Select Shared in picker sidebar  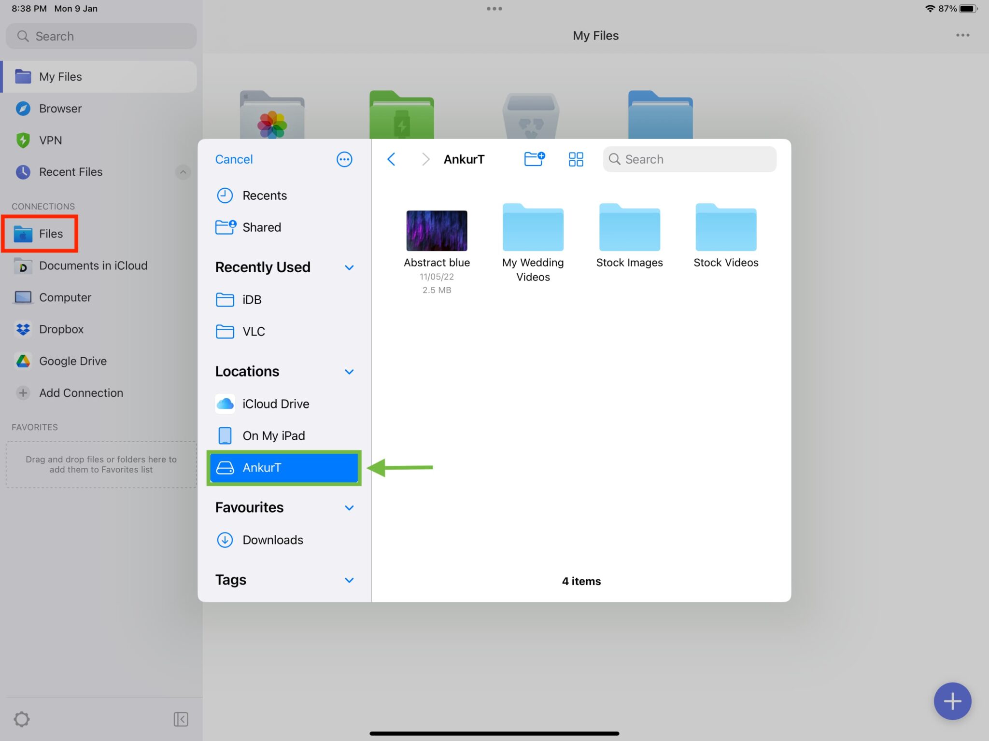click(x=285, y=227)
